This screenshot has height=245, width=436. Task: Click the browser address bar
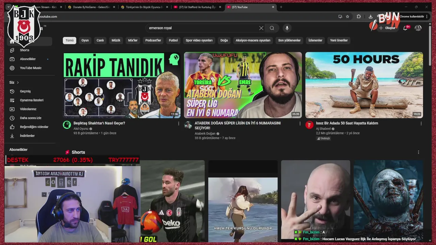[184, 16]
